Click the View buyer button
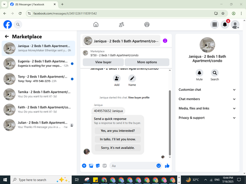The height and width of the screenshot is (184, 246). pyautogui.click(x=103, y=62)
